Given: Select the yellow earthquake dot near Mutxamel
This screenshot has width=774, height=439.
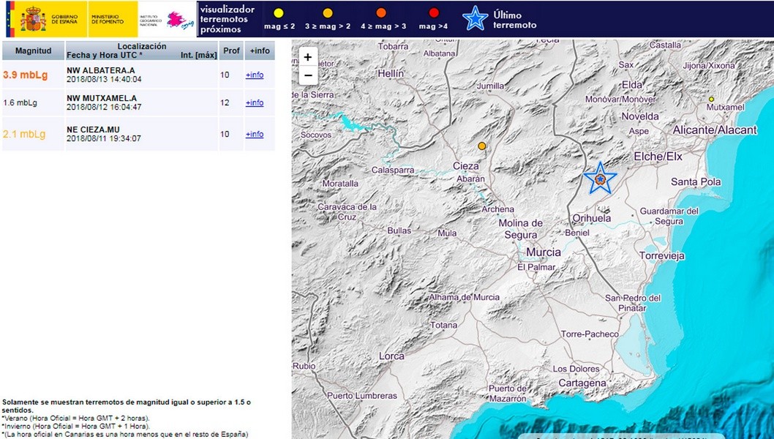Looking at the screenshot, I should click(x=711, y=100).
